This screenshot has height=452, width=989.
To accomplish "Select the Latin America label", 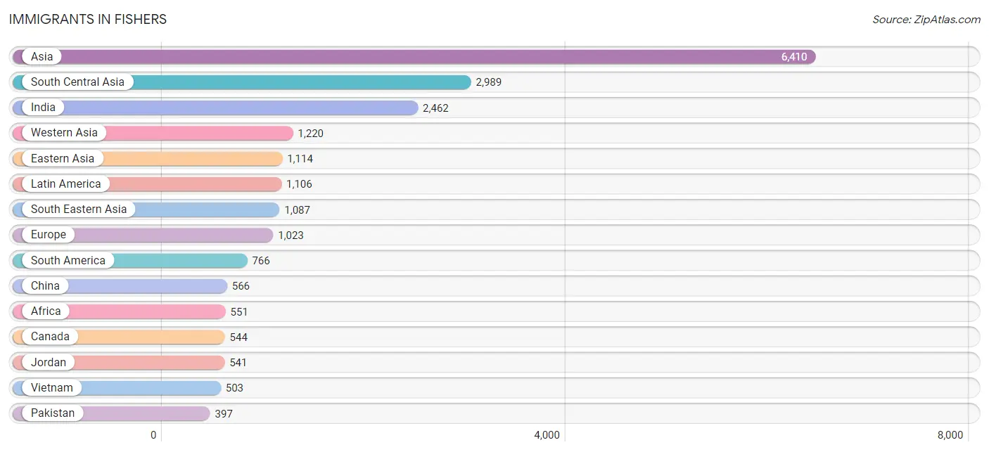I will click(x=65, y=183).
